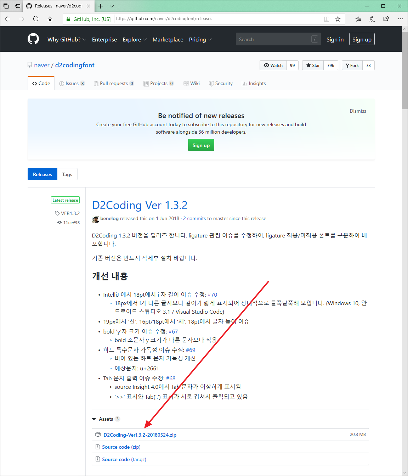Download Source code (tar.gz)
This screenshot has height=476, width=408.
124,459
